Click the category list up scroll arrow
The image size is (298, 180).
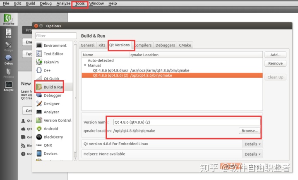(x=75, y=43)
